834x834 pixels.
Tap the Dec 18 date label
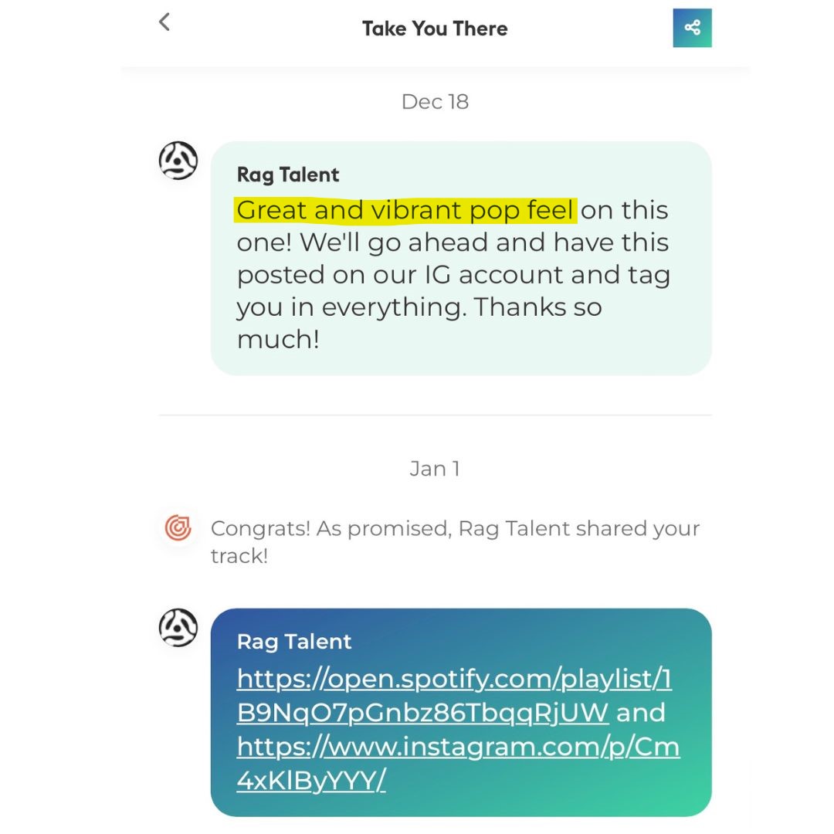coord(435,102)
